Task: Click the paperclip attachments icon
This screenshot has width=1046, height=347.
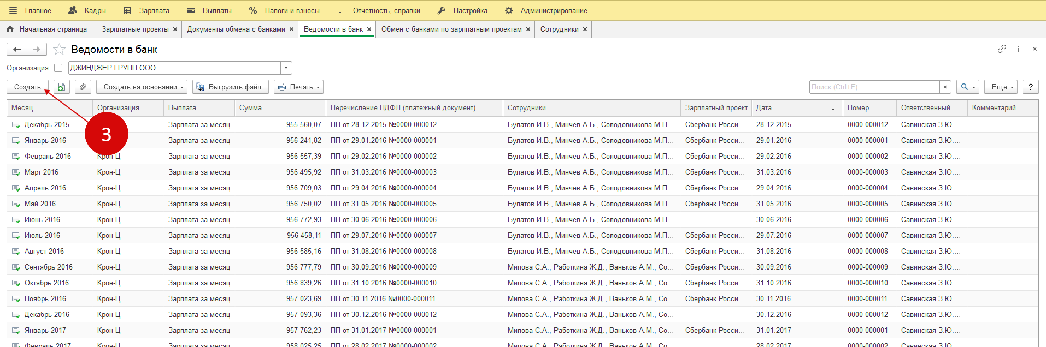Action: 83,87
